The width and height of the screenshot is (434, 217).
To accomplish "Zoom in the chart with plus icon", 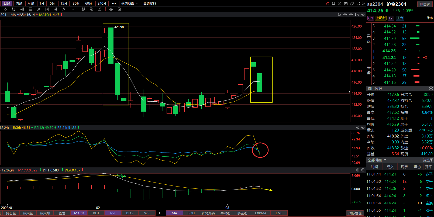I will [x=345, y=15].
